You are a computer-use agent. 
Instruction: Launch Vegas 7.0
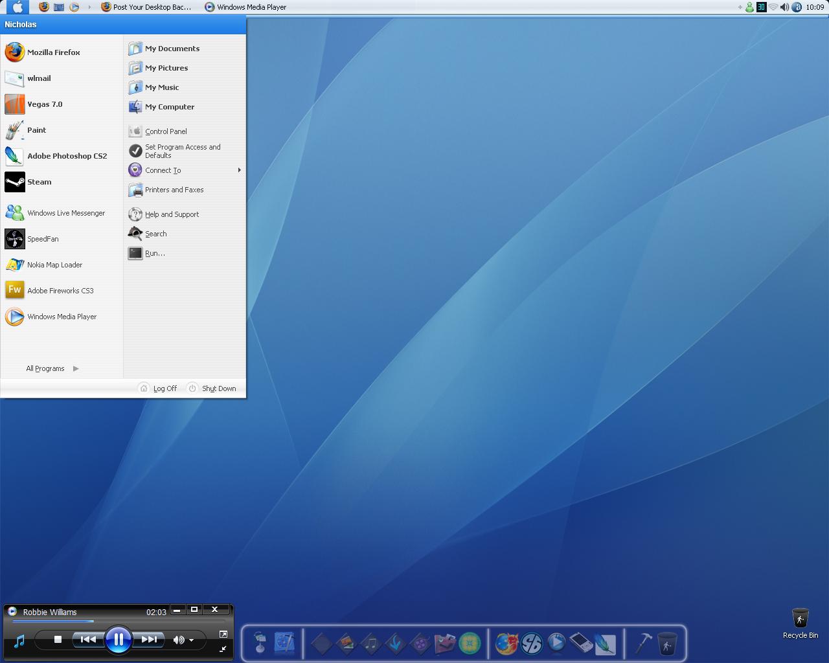pos(62,104)
